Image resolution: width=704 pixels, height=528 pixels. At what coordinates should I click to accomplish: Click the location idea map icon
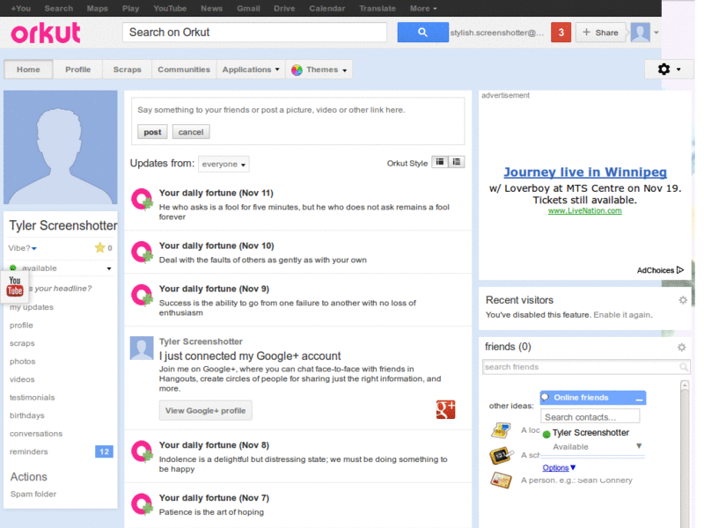click(x=501, y=430)
